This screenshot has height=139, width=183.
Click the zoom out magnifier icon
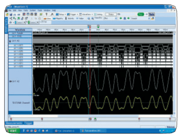(93, 18)
